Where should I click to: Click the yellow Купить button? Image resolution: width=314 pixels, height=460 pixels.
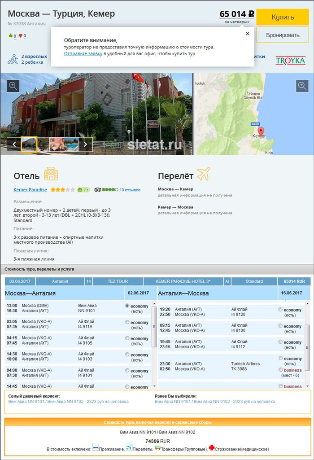point(282,17)
